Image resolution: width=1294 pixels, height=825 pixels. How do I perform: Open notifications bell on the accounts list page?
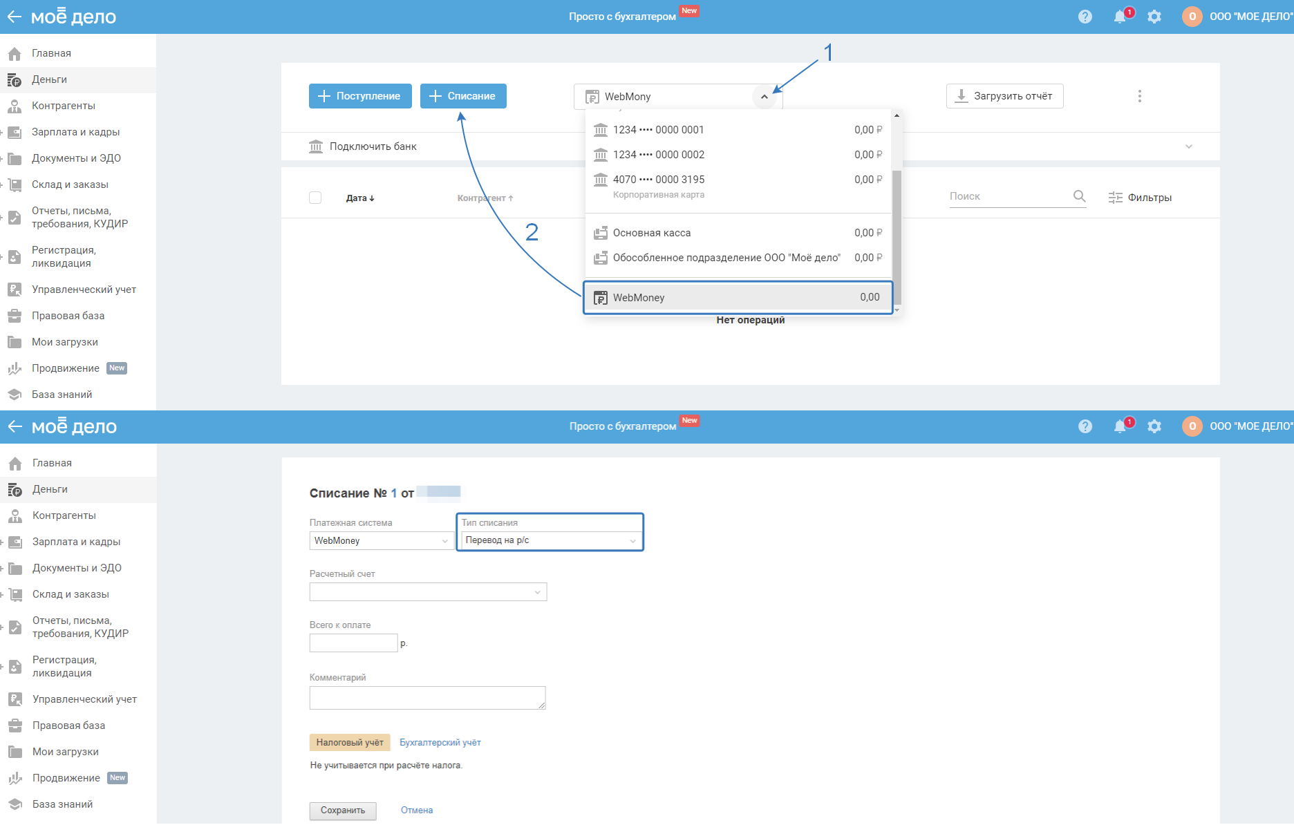coord(1120,17)
